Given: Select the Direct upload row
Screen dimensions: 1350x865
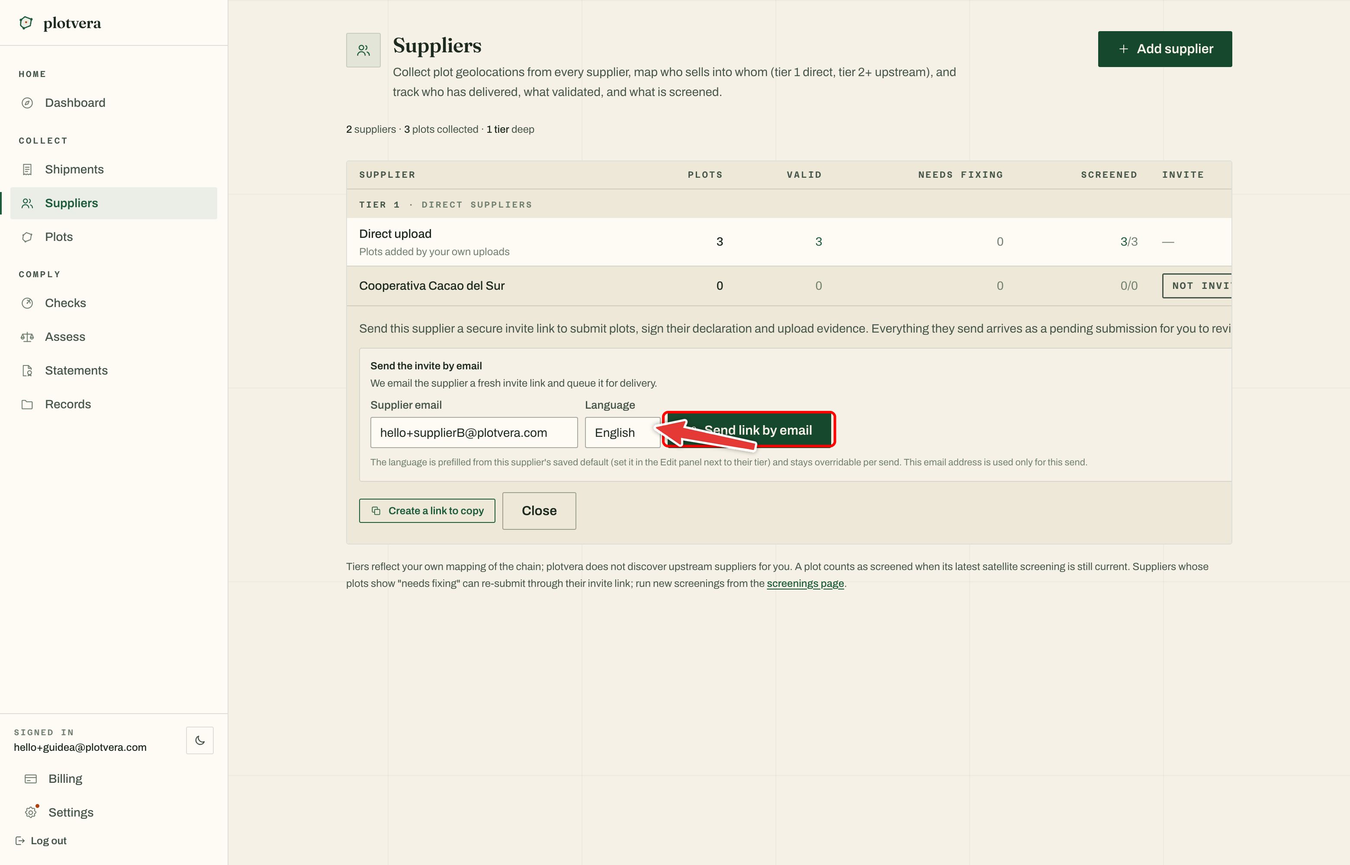Looking at the screenshot, I should tap(789, 242).
